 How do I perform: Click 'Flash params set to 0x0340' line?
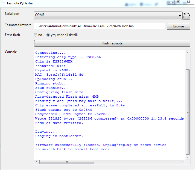click(x=64, y=110)
